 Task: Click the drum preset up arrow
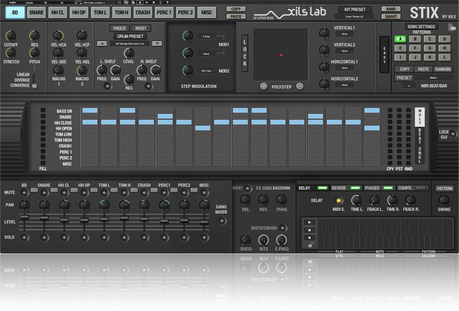point(102,43)
